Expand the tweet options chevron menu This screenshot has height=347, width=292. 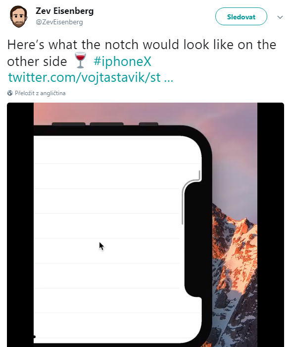click(280, 17)
